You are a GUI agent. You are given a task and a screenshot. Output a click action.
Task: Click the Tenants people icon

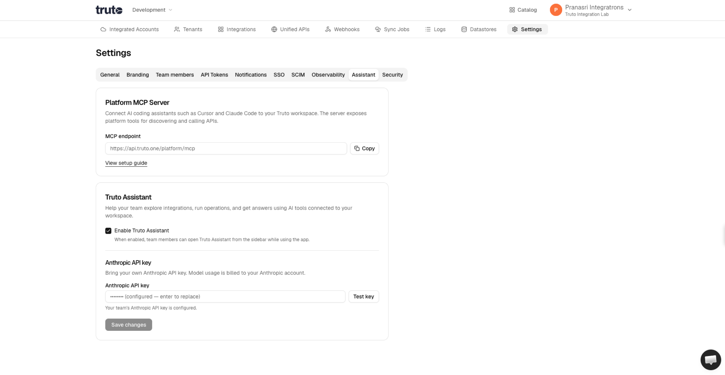coord(177,29)
